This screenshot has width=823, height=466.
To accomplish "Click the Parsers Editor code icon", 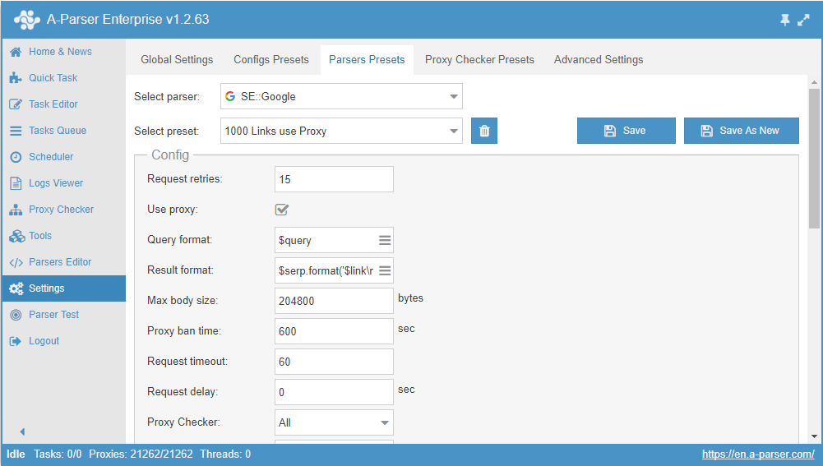I will click(x=16, y=262).
